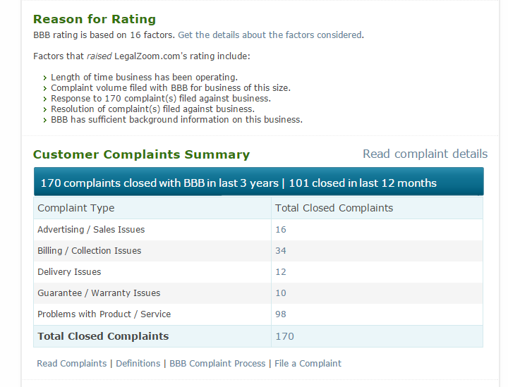
Task: Select 'Delivery Issues' row label
Action: (x=69, y=272)
